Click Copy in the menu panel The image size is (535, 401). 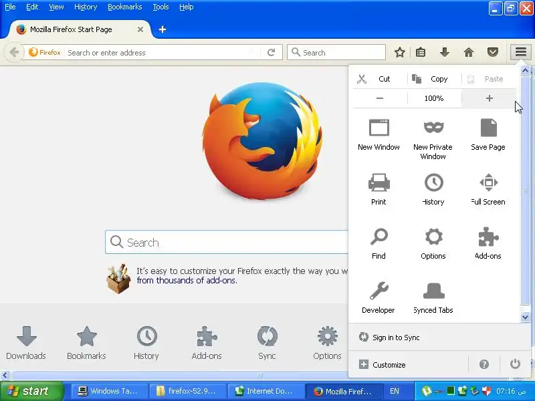[x=434, y=79]
